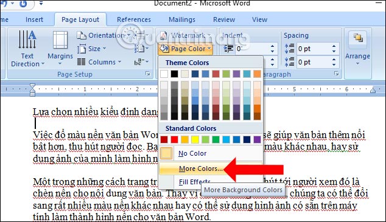Increase Indent Left with up arrow
386x222 pixels.
tap(272, 46)
